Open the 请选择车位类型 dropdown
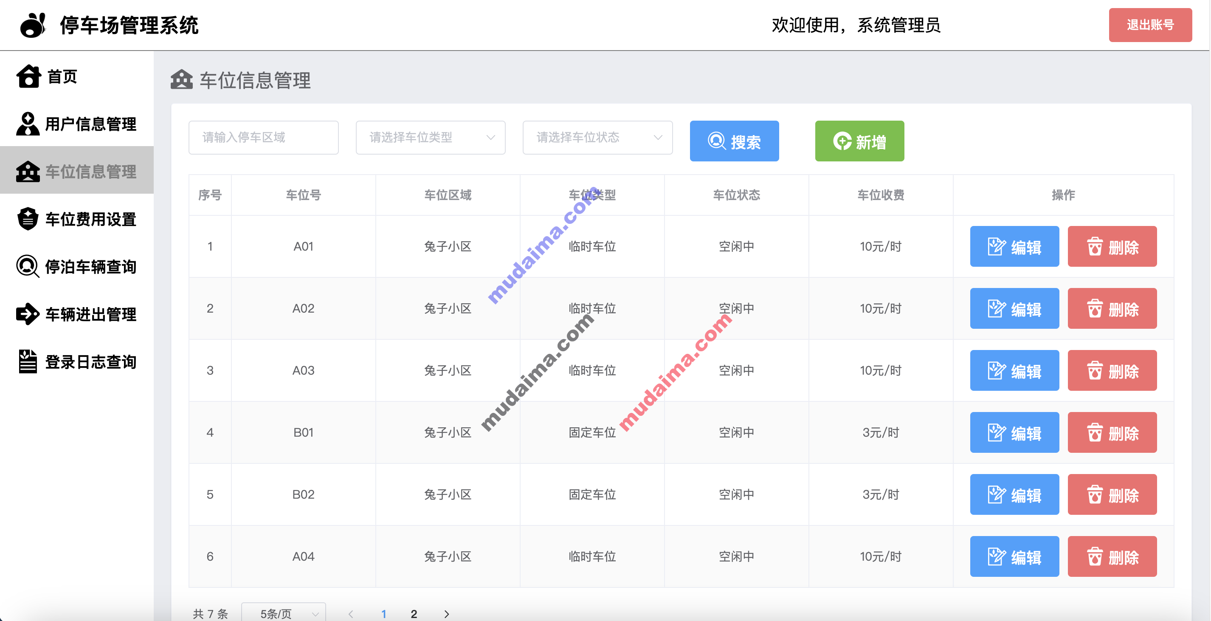The height and width of the screenshot is (621, 1211). [431, 137]
